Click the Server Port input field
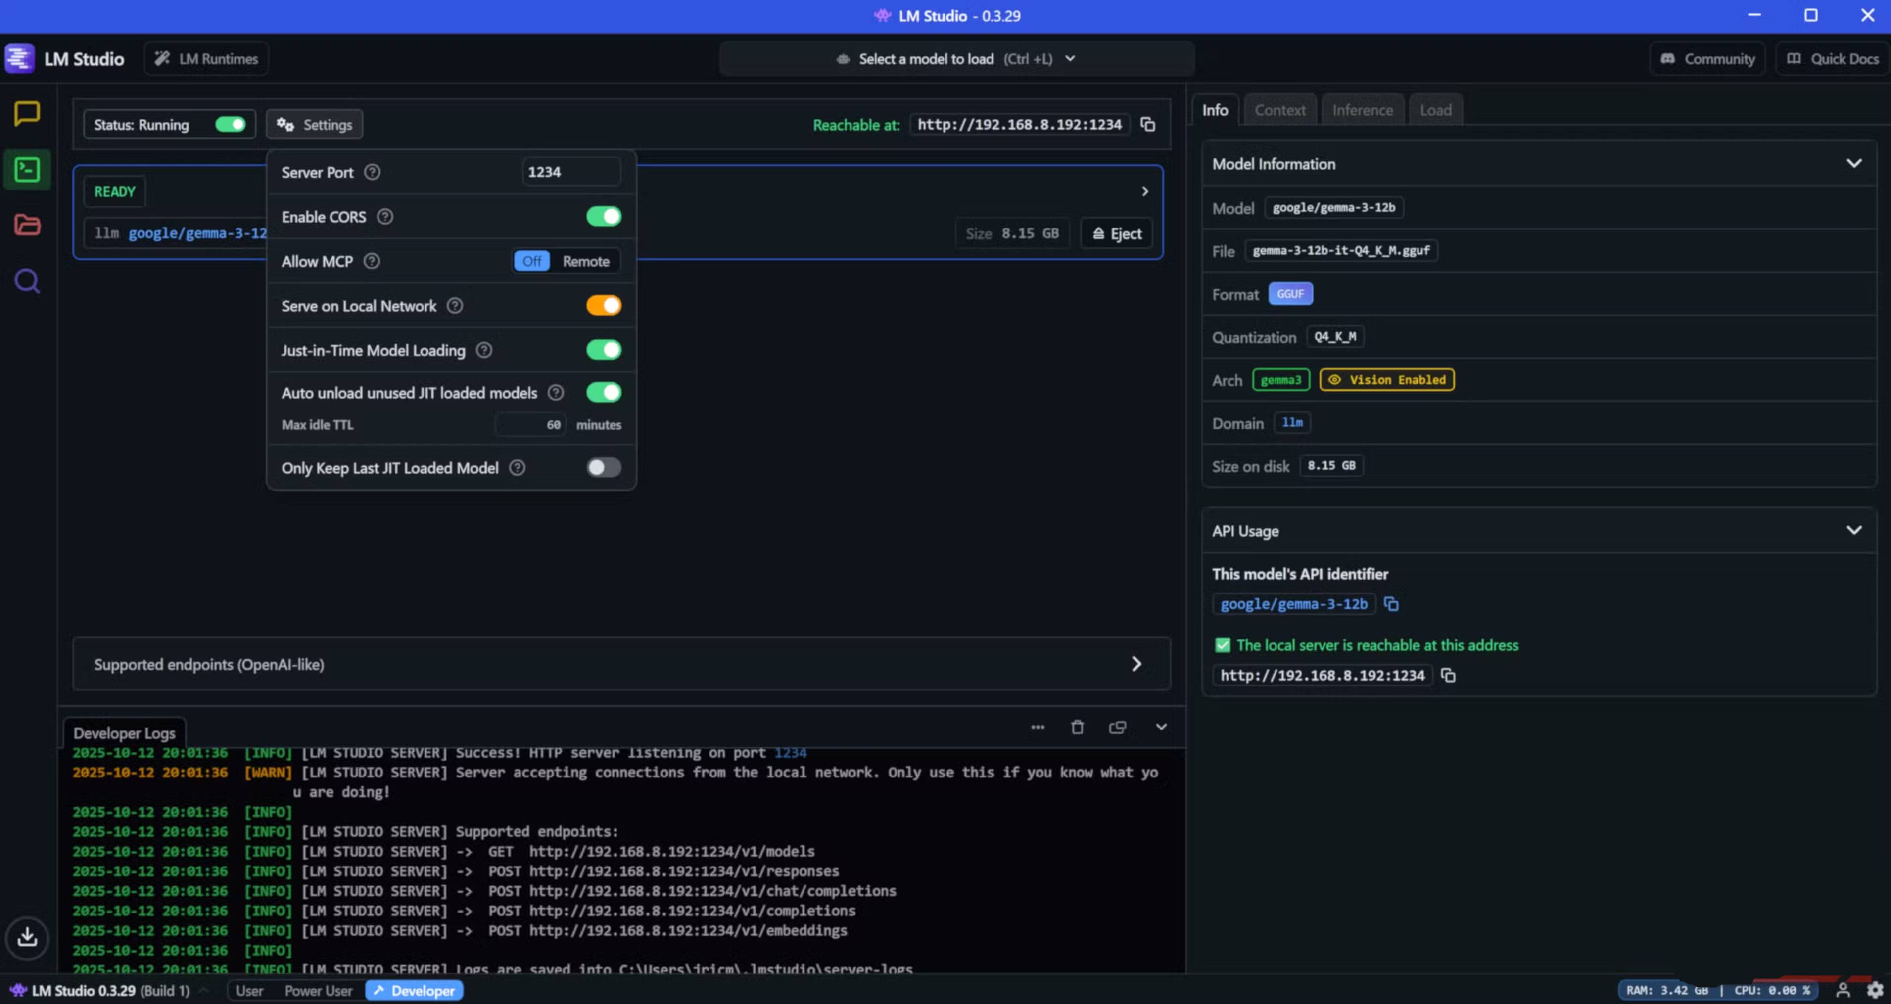Image resolution: width=1891 pixels, height=1004 pixels. coord(570,173)
